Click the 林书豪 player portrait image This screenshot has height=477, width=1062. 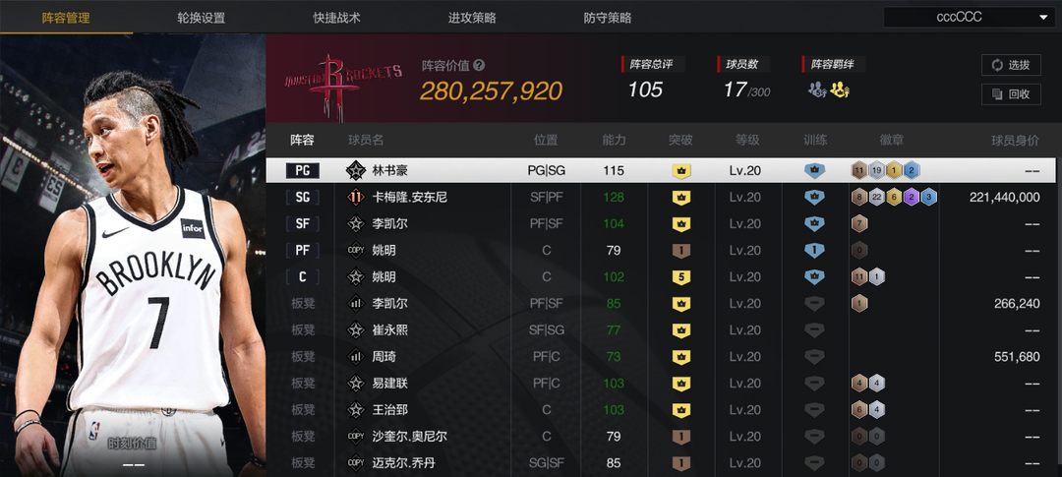133,256
